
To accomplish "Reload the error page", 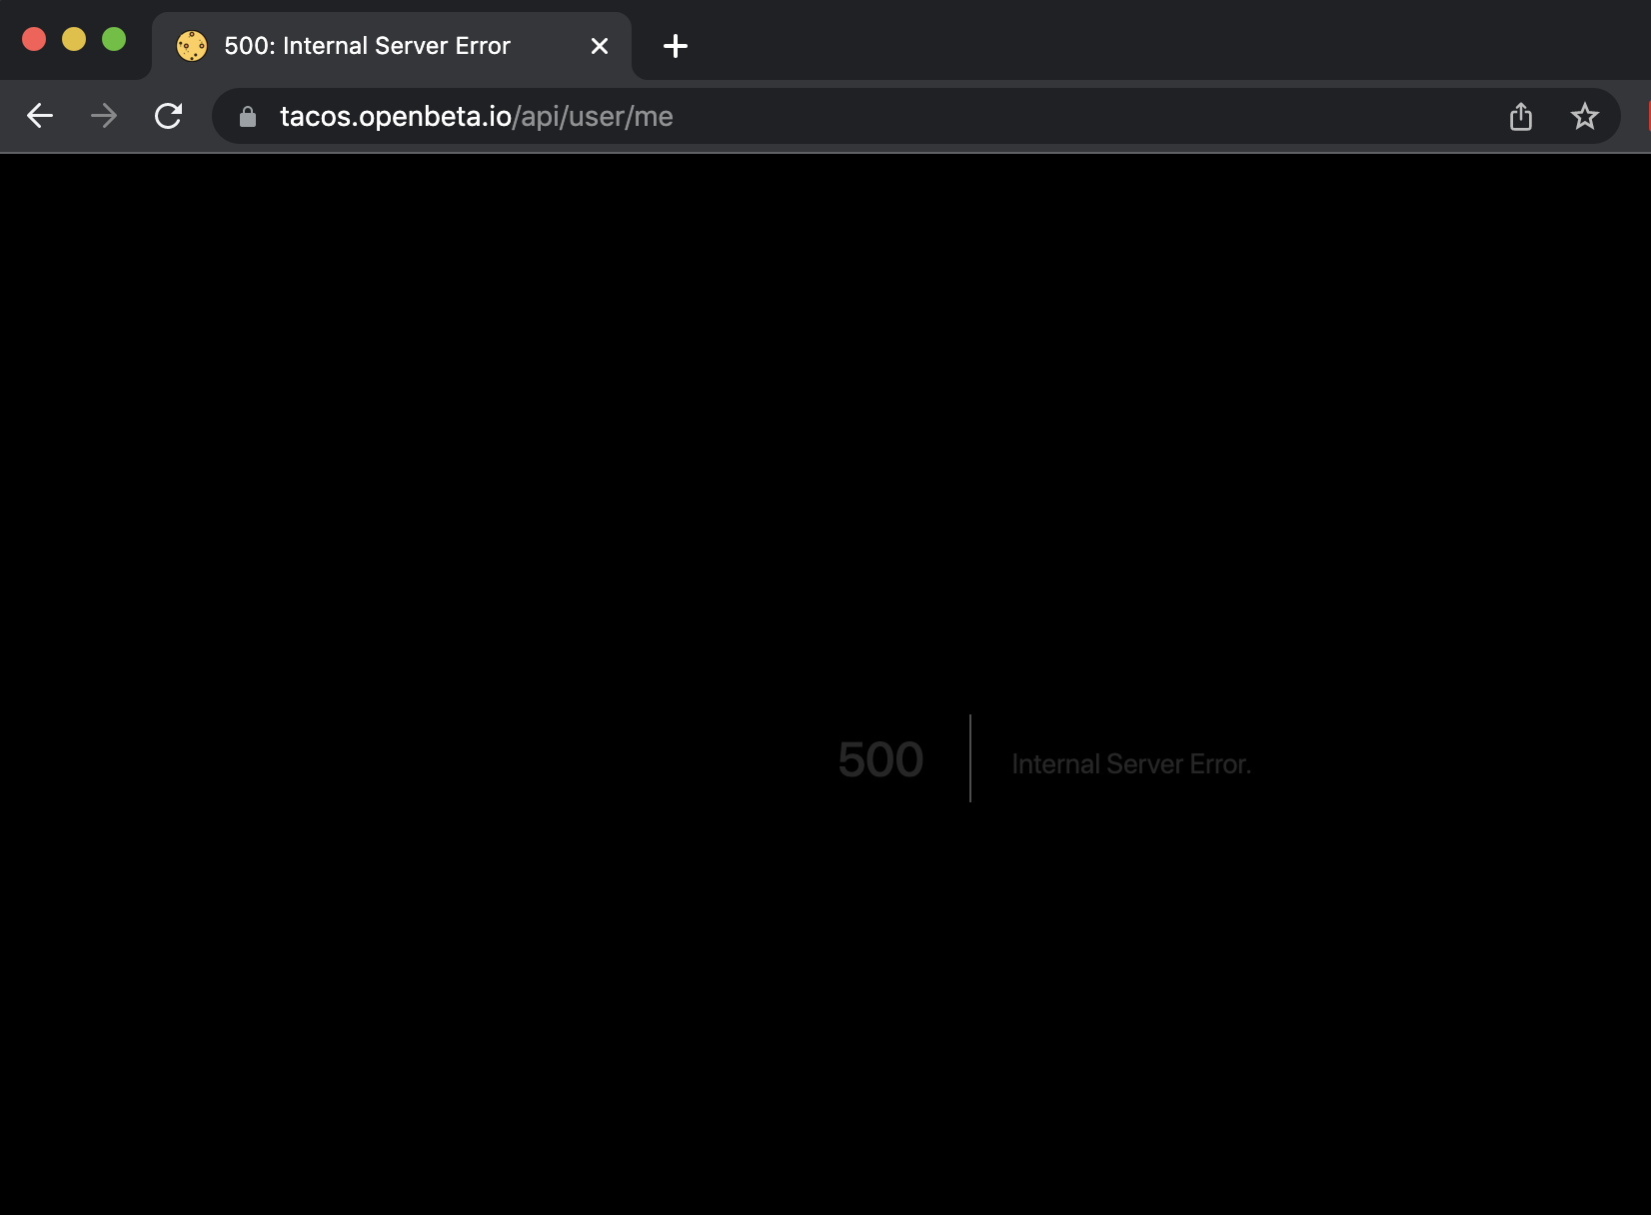I will (168, 116).
